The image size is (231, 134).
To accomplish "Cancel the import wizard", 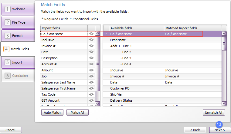I will click(x=11, y=130).
